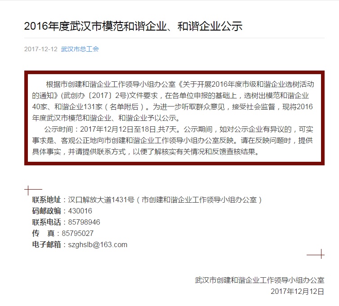The width and height of the screenshot is (339, 306).
Task: Click the email address szghslb@163.com
Action: [98, 244]
